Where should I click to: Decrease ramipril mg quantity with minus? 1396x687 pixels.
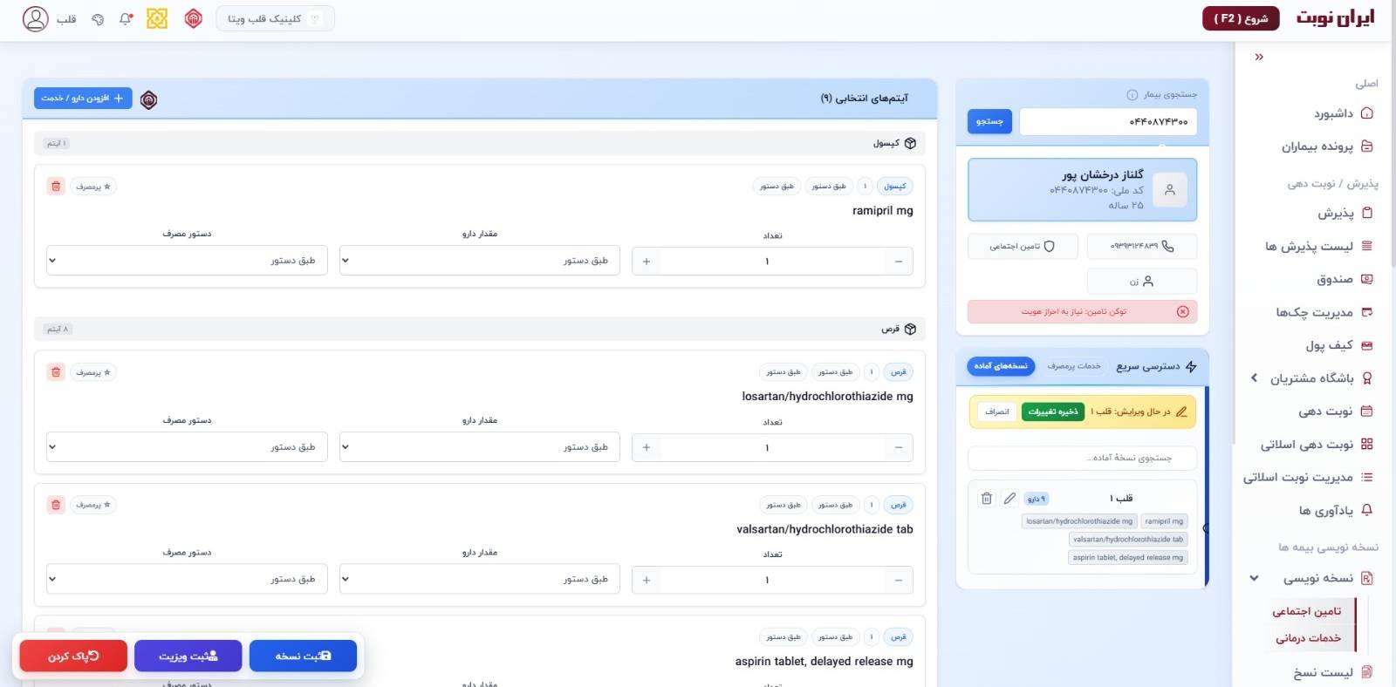(899, 262)
